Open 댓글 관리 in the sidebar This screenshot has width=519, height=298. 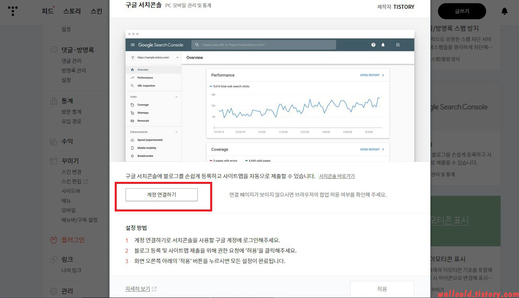tap(71, 61)
